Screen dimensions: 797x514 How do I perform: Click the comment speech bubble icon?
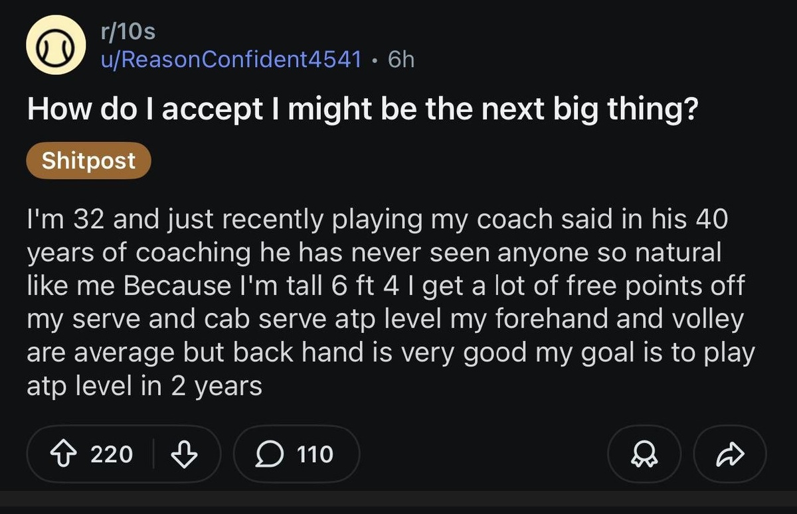[267, 454]
